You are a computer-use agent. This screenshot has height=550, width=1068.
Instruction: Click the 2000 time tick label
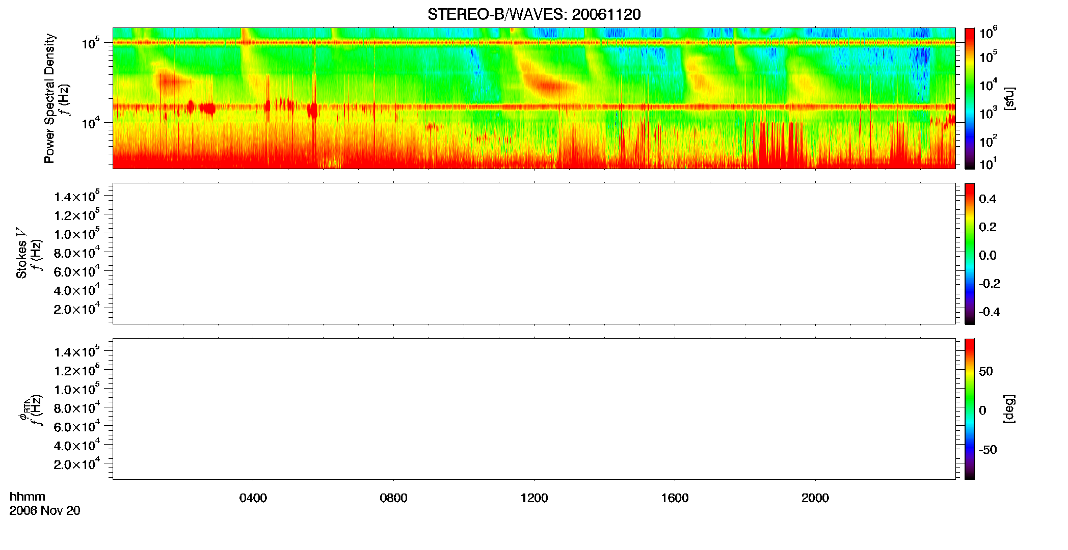click(x=815, y=498)
